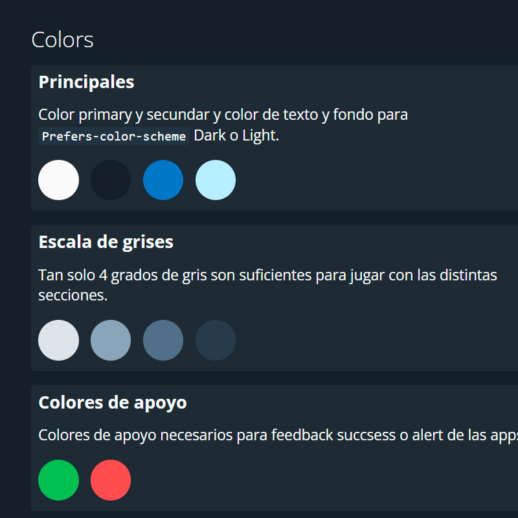The width and height of the screenshot is (518, 518).
Task: Select the dark navy swatch in Principales
Action: coord(111,180)
